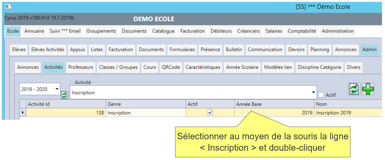This screenshot has height=160, width=385.
Task: Open the Comptabilité menu
Action: click(302, 31)
